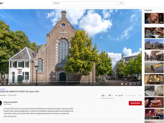
Task: Open the three-dot more actions menu
Action: click(140, 96)
